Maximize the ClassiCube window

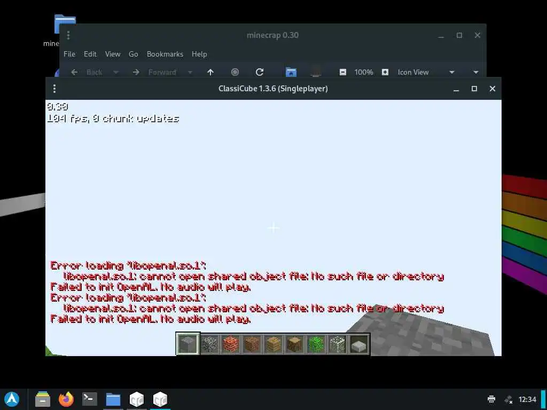pos(474,89)
